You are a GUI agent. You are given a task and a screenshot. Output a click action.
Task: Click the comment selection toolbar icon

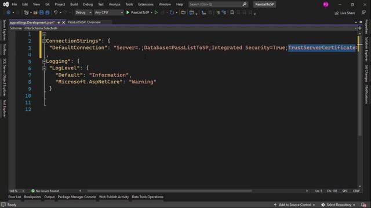[218, 13]
